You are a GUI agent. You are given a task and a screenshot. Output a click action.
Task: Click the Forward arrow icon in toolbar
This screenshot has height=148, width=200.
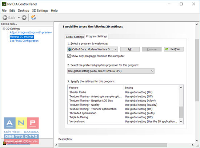coord(24,17)
